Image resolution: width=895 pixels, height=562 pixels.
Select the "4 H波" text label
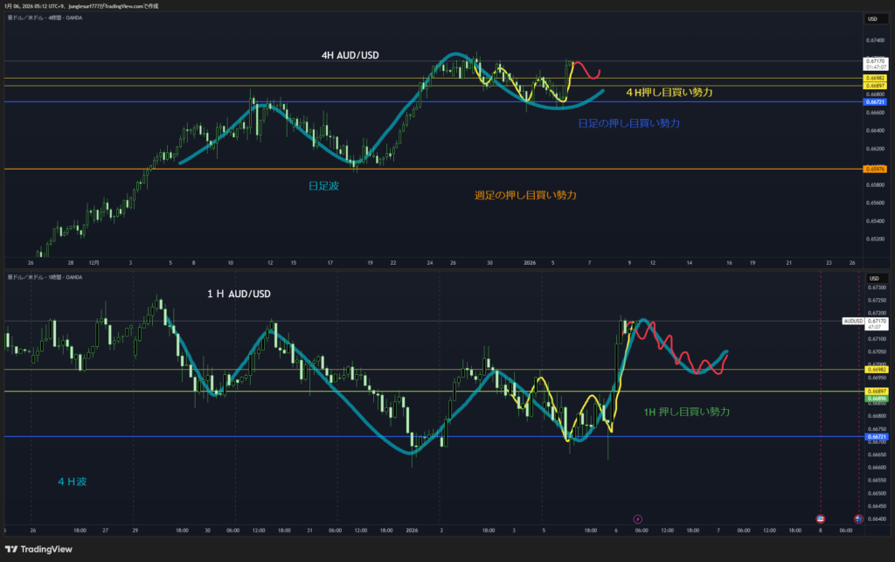point(72,481)
